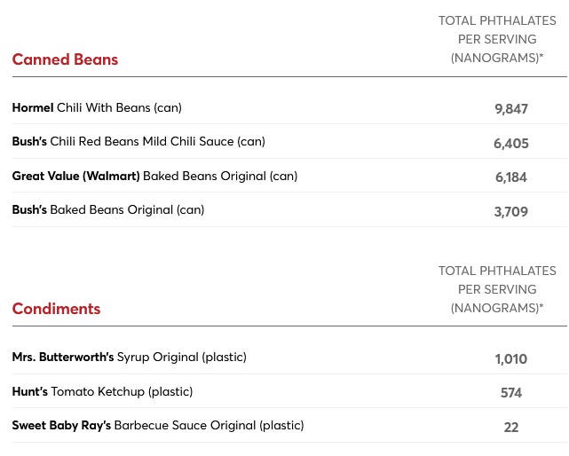Click the 574 phthalates value
The image size is (569, 456).
coord(511,393)
